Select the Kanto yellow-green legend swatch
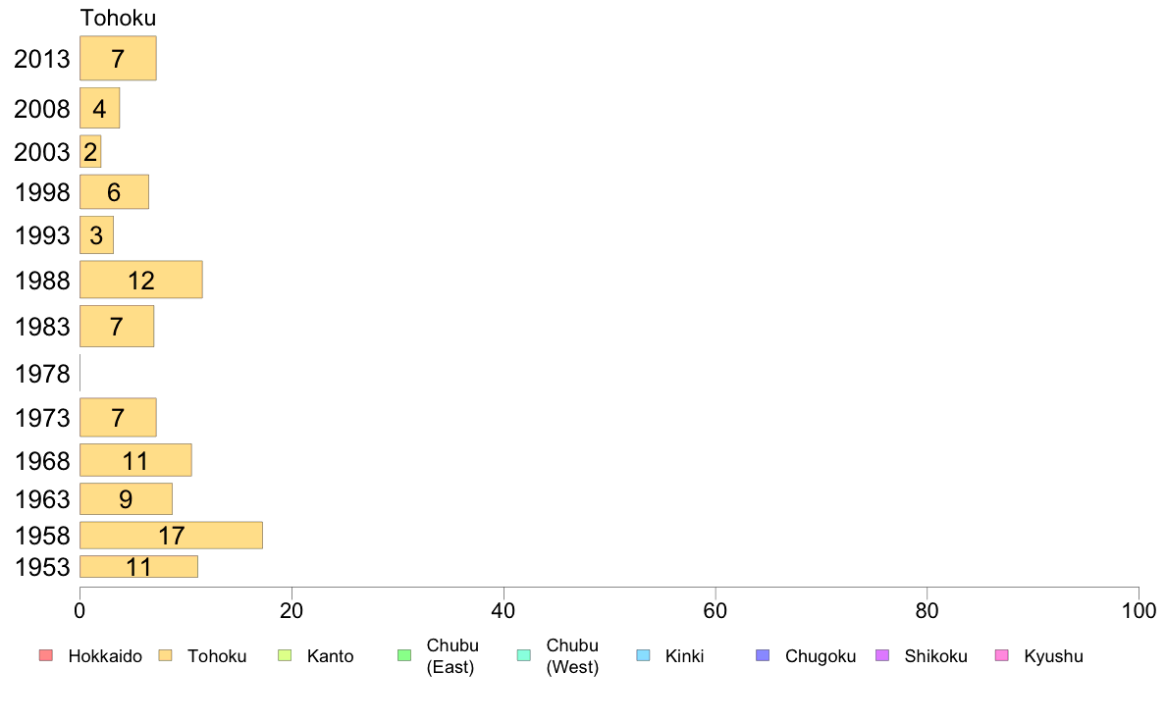 [x=285, y=655]
